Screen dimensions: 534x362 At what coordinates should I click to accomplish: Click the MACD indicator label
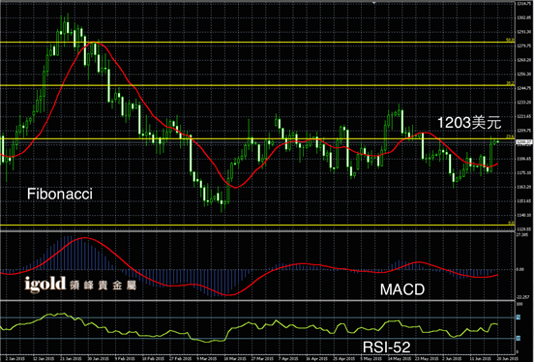pyautogui.click(x=402, y=289)
